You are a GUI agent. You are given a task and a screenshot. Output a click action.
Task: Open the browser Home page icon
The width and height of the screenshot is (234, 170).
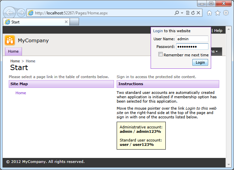pyautogui.click(x=209, y=13)
